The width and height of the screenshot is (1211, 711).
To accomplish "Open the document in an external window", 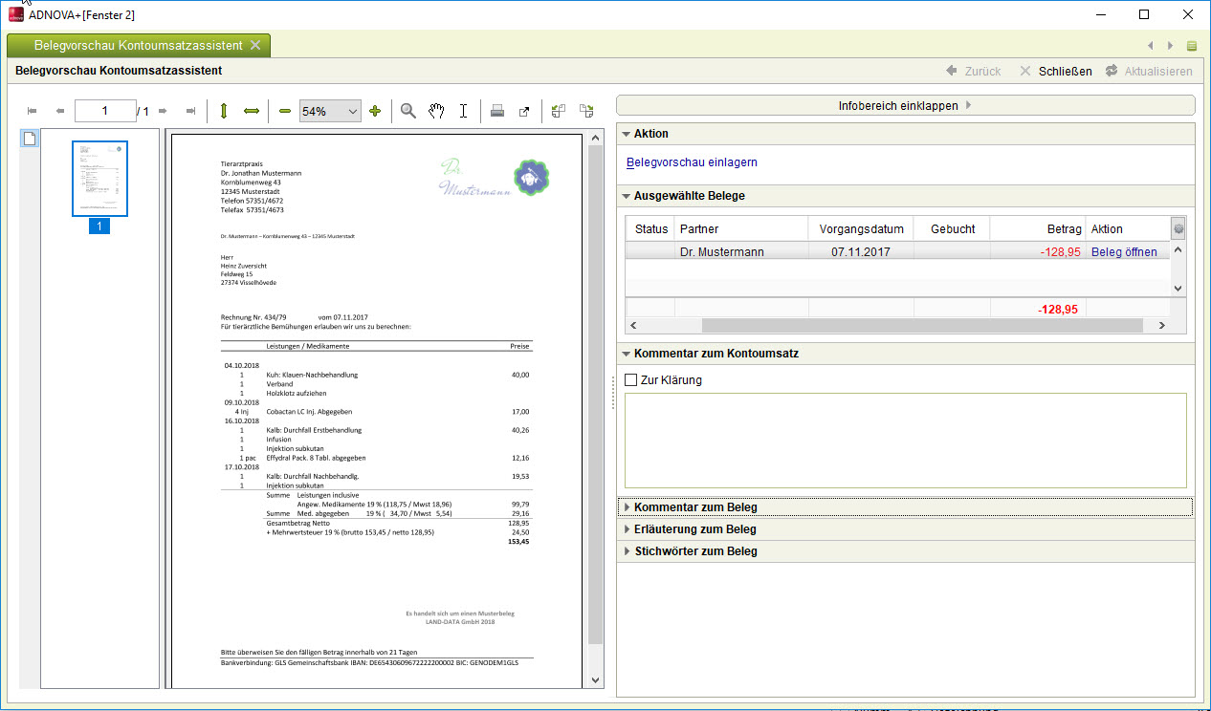I will pos(524,111).
